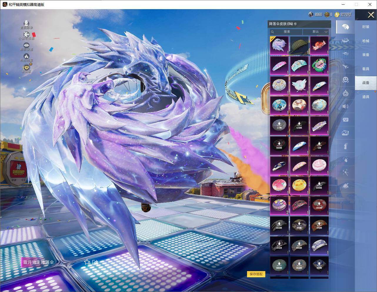Screen dimensions: 377x292
Task: Select the green clown face parachute thumbnail
Action: pyautogui.click(x=319, y=65)
